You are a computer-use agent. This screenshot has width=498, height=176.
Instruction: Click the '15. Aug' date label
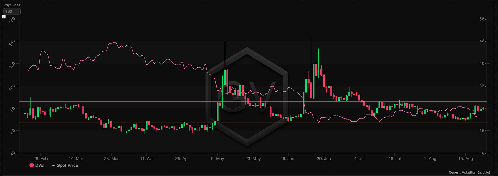click(x=465, y=159)
